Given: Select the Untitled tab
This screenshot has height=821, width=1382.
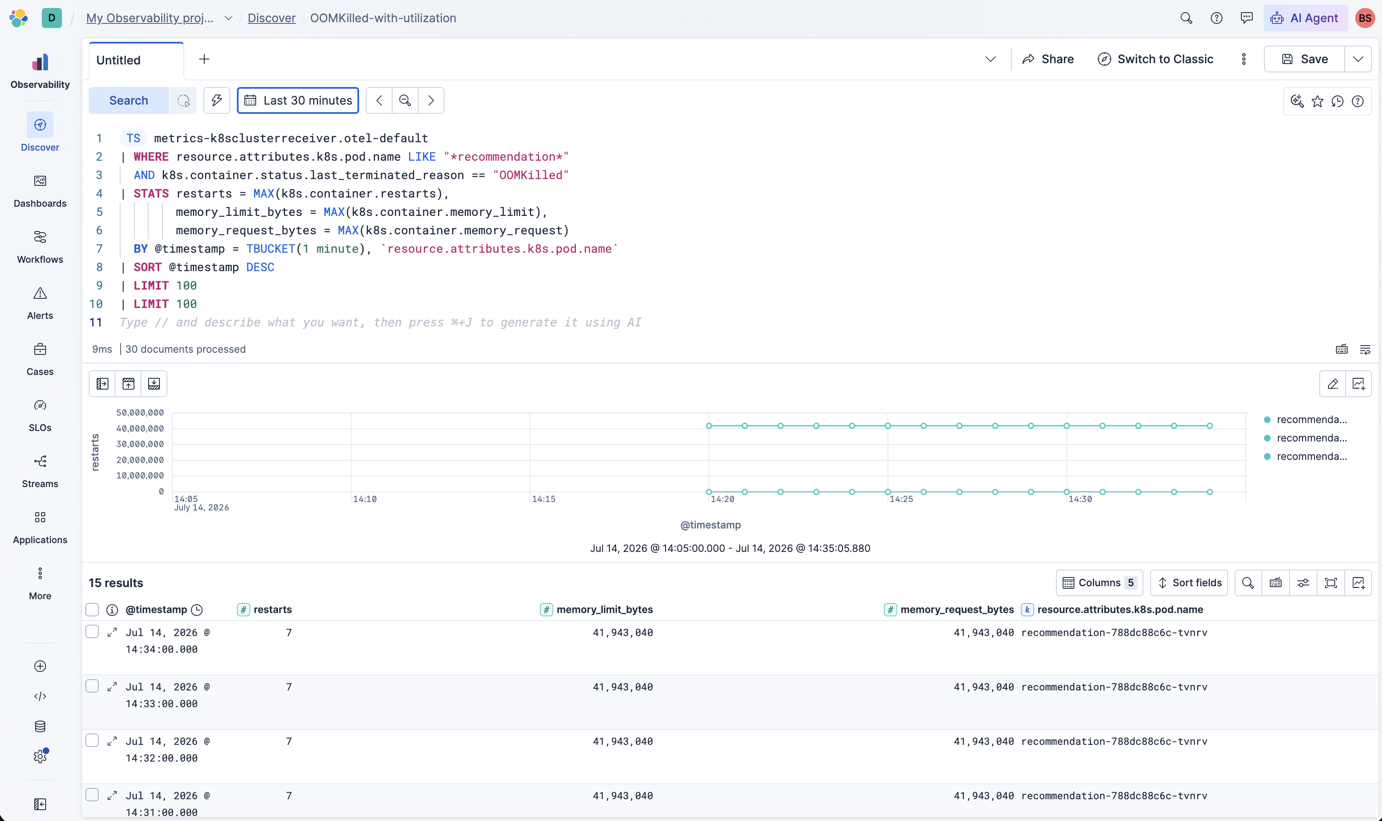Looking at the screenshot, I should (x=136, y=60).
